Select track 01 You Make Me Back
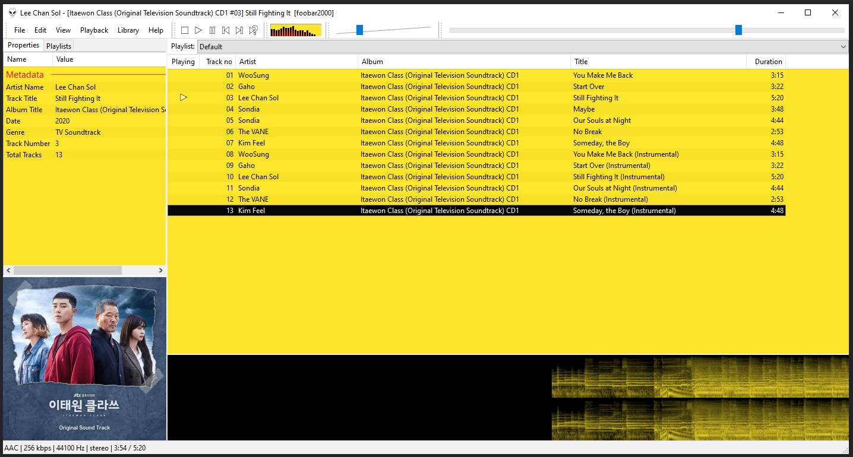Viewport: 853px width, 457px height. tap(476, 75)
